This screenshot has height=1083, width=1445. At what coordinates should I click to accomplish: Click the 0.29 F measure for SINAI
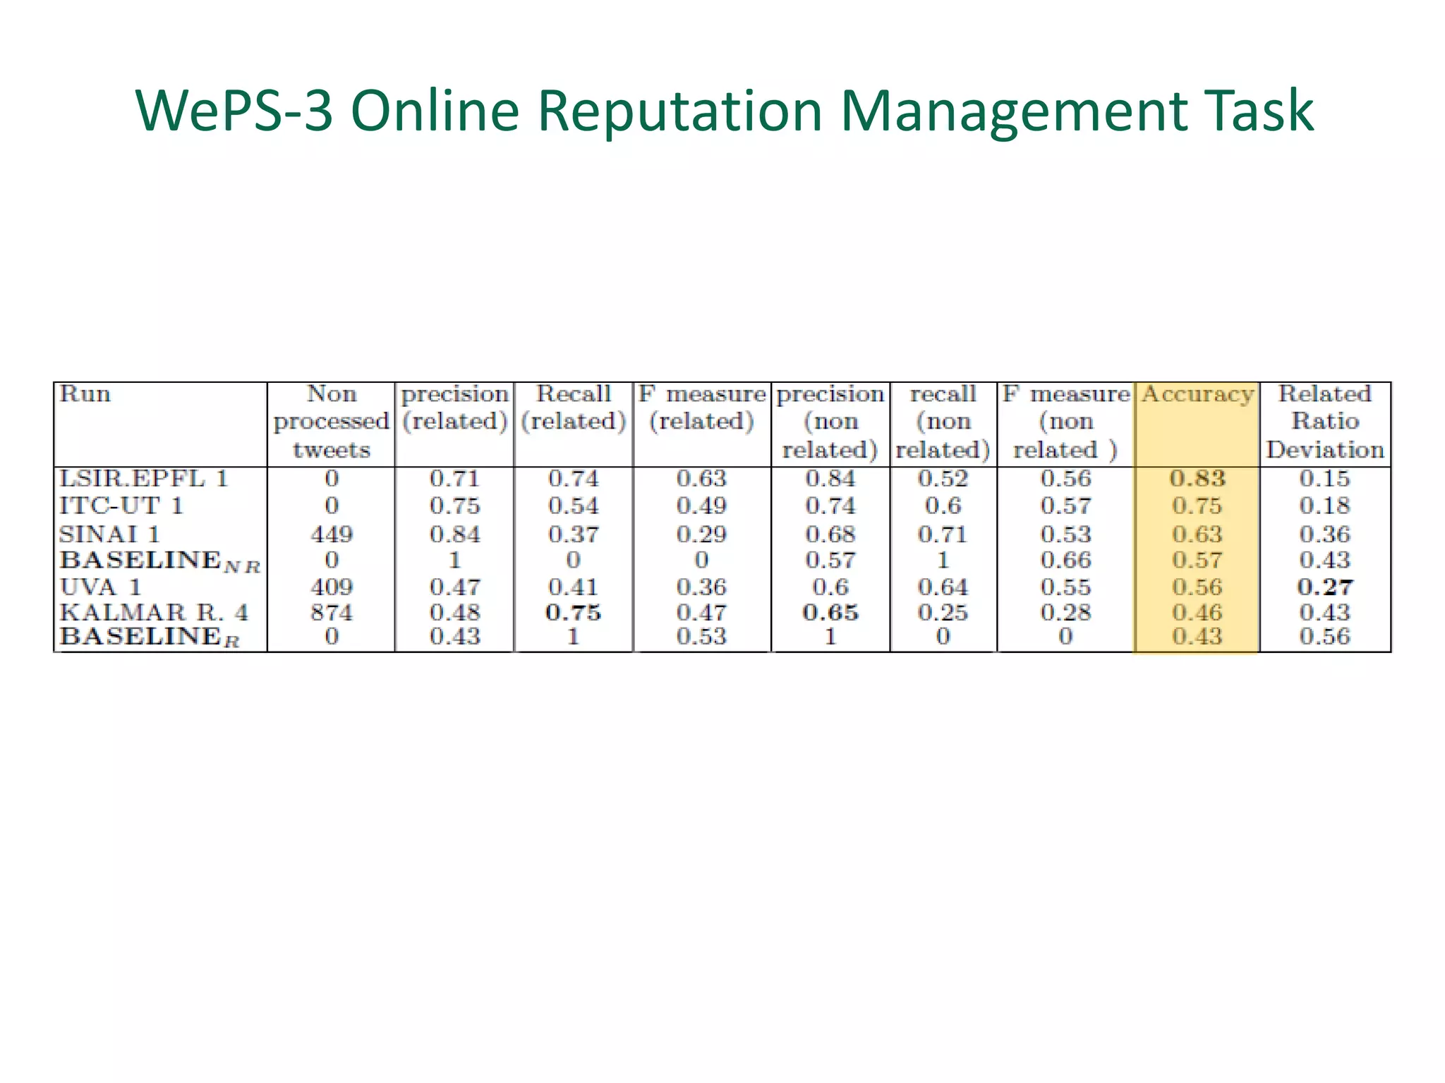701,534
